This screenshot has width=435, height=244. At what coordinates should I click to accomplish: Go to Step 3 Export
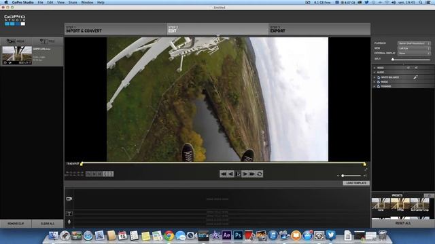319,29
